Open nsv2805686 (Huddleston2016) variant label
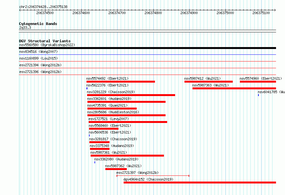 [x=113, y=112]
